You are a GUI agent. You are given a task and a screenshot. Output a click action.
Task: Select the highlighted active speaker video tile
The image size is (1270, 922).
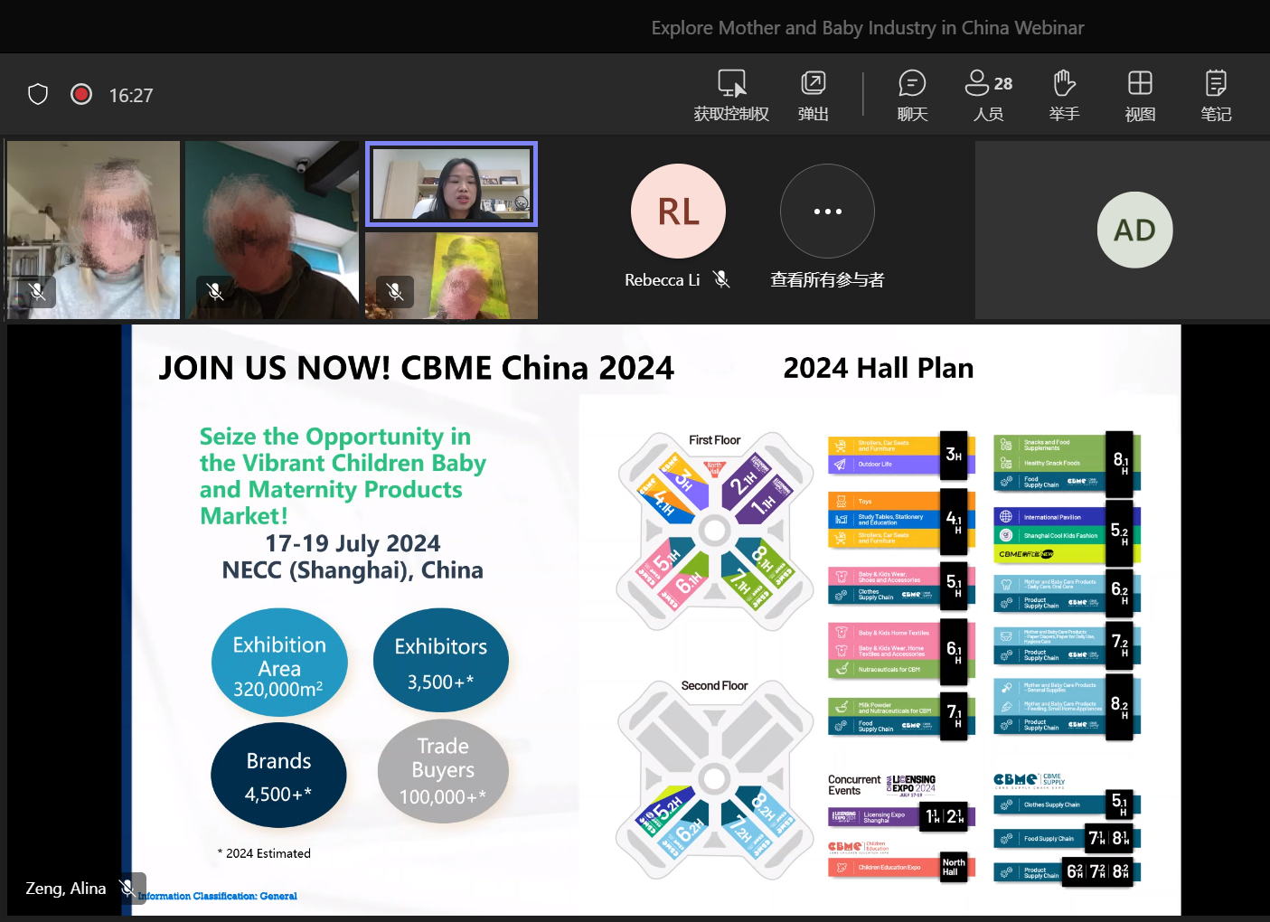[451, 184]
